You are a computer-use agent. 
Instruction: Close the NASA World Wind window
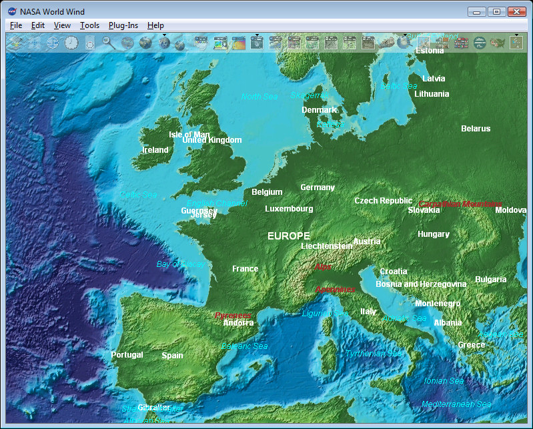[x=517, y=11]
